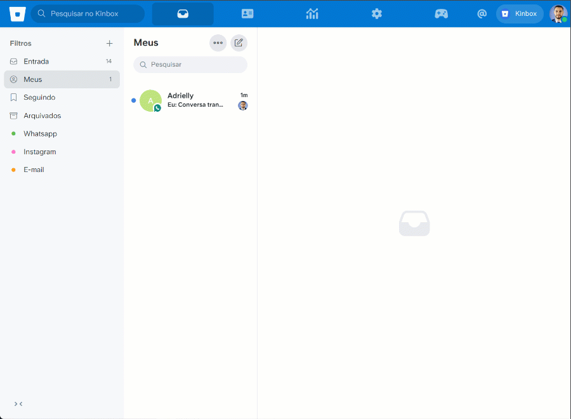Open the settings gear icon

pos(377,14)
